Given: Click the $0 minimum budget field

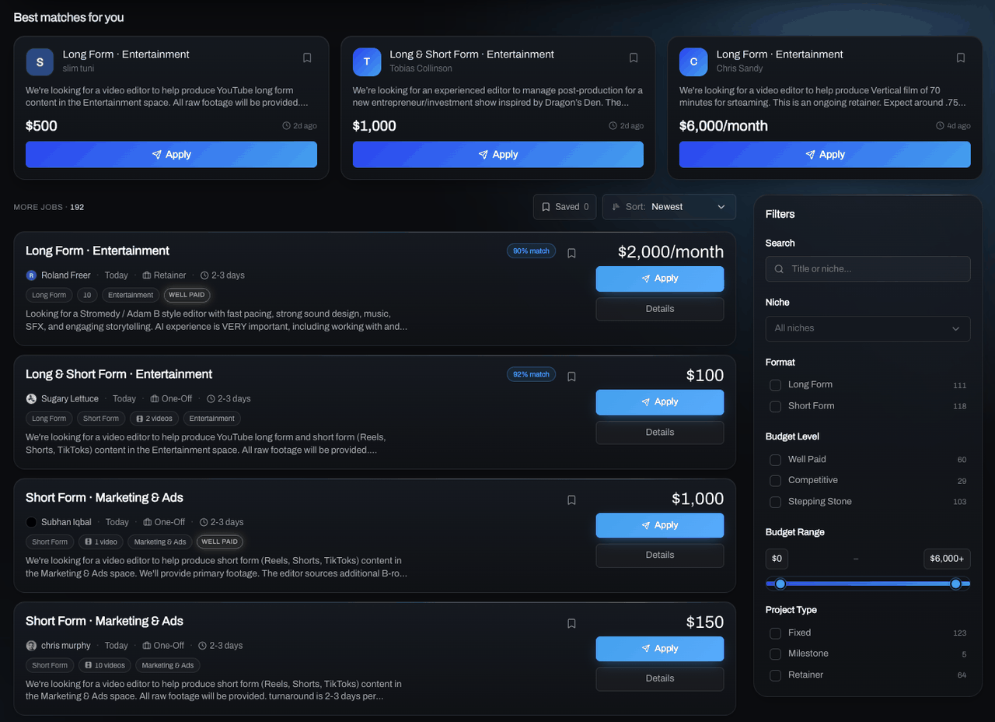Looking at the screenshot, I should (x=777, y=559).
